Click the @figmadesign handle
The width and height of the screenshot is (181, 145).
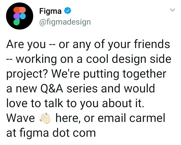[65, 22]
